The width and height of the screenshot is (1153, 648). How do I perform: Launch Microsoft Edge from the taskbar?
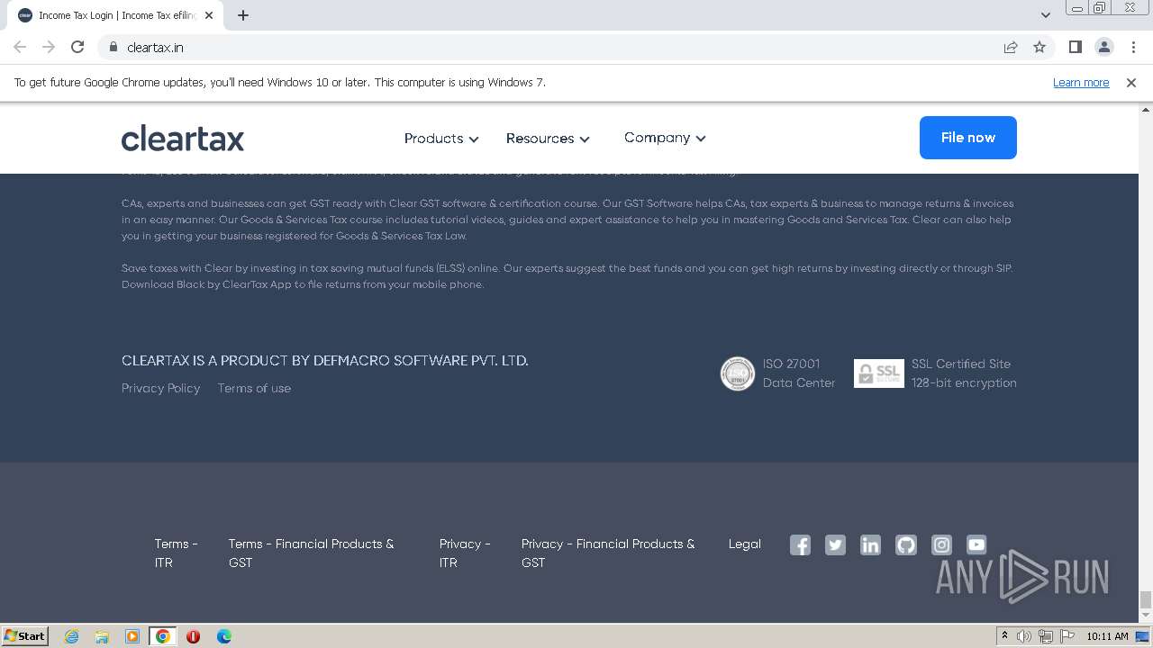223,636
